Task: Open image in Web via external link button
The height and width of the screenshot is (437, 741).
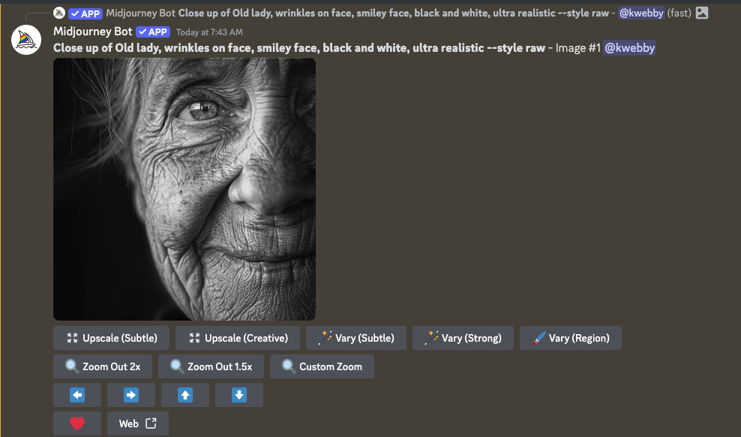Action: [138, 423]
